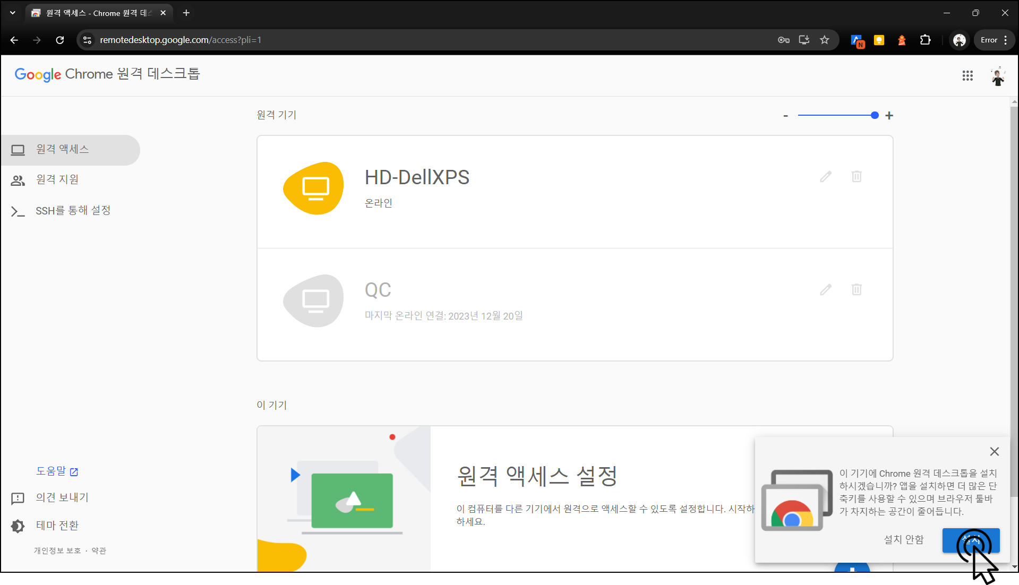The image size is (1019, 585).
Task: Bookmark this page with the star icon
Action: click(824, 40)
